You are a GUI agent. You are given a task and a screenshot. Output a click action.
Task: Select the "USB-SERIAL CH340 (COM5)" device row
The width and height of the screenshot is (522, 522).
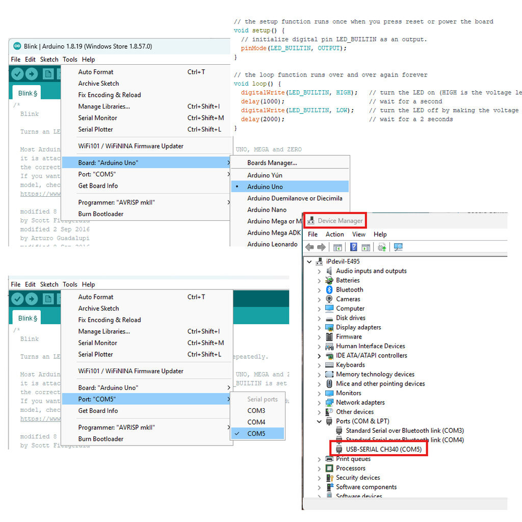pyautogui.click(x=383, y=450)
